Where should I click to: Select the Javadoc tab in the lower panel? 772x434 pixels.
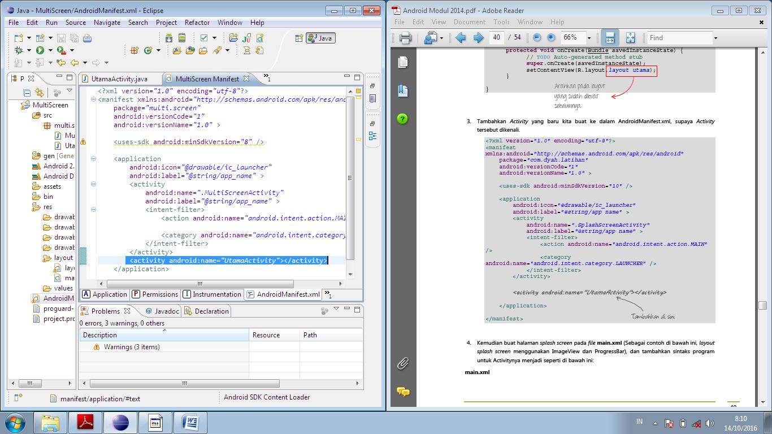pos(164,311)
